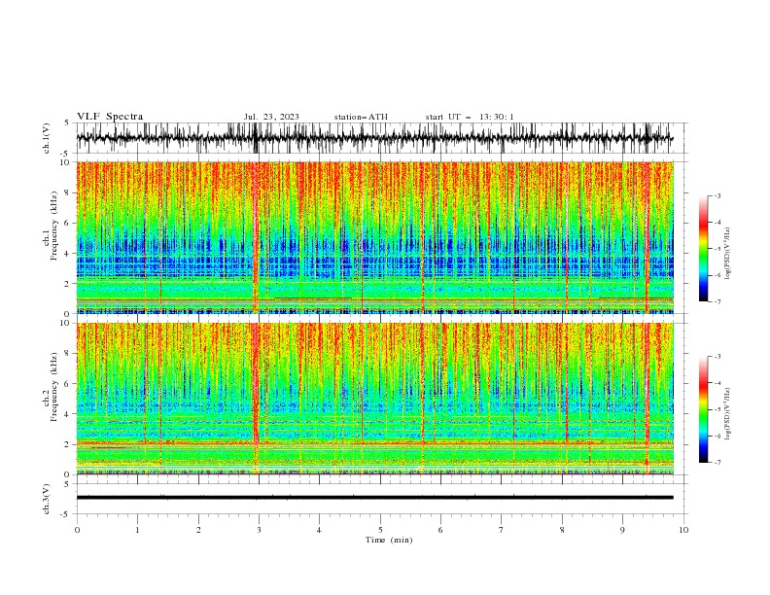Click the upper ch.1 PSD color bar
Image resolution: width=770 pixels, height=595 pixels.
tap(703, 249)
